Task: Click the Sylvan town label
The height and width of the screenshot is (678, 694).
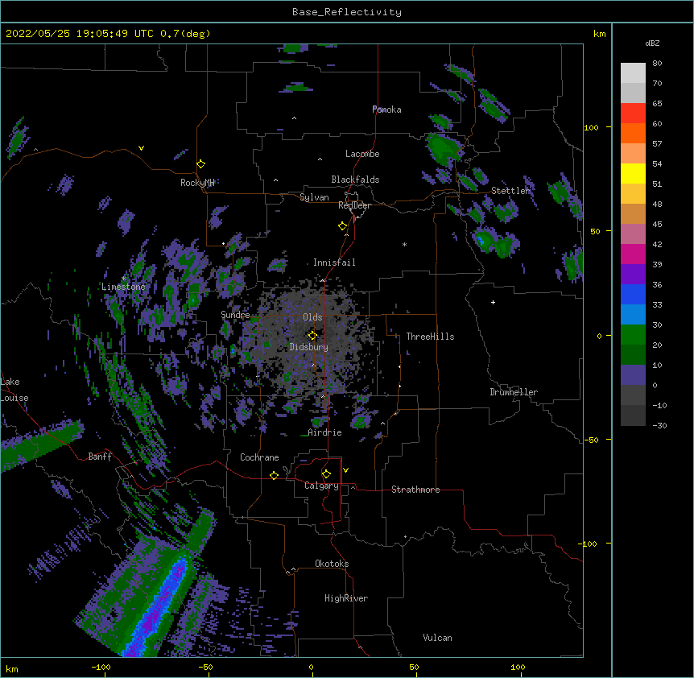Action: tap(314, 197)
